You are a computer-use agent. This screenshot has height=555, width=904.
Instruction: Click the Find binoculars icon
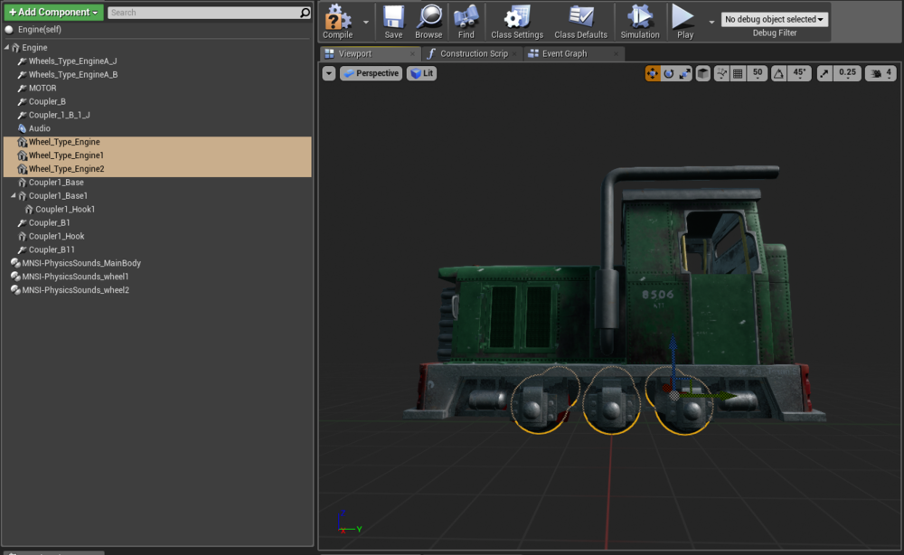(x=466, y=17)
